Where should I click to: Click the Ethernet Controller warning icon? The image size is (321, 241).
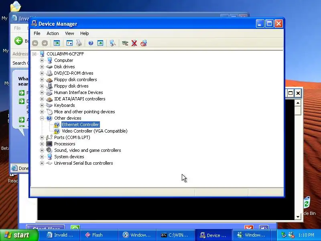[x=57, y=125]
